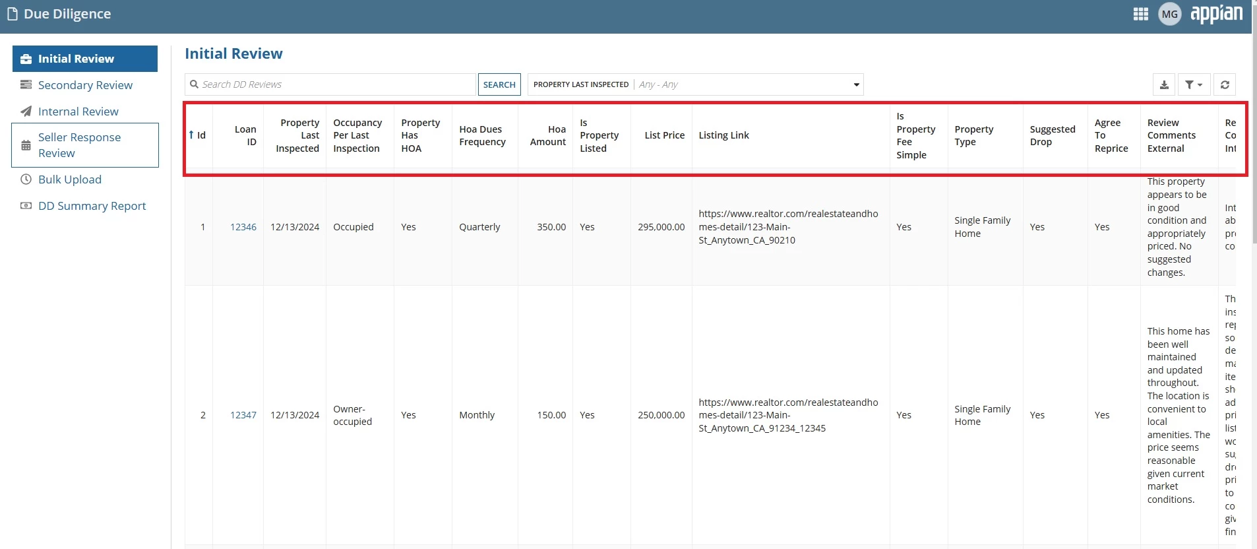Click the Internal Review paper plane icon
This screenshot has height=549, width=1257.
click(26, 112)
